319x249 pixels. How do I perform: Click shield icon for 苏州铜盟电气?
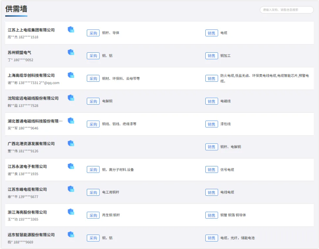pyautogui.click(x=71, y=52)
